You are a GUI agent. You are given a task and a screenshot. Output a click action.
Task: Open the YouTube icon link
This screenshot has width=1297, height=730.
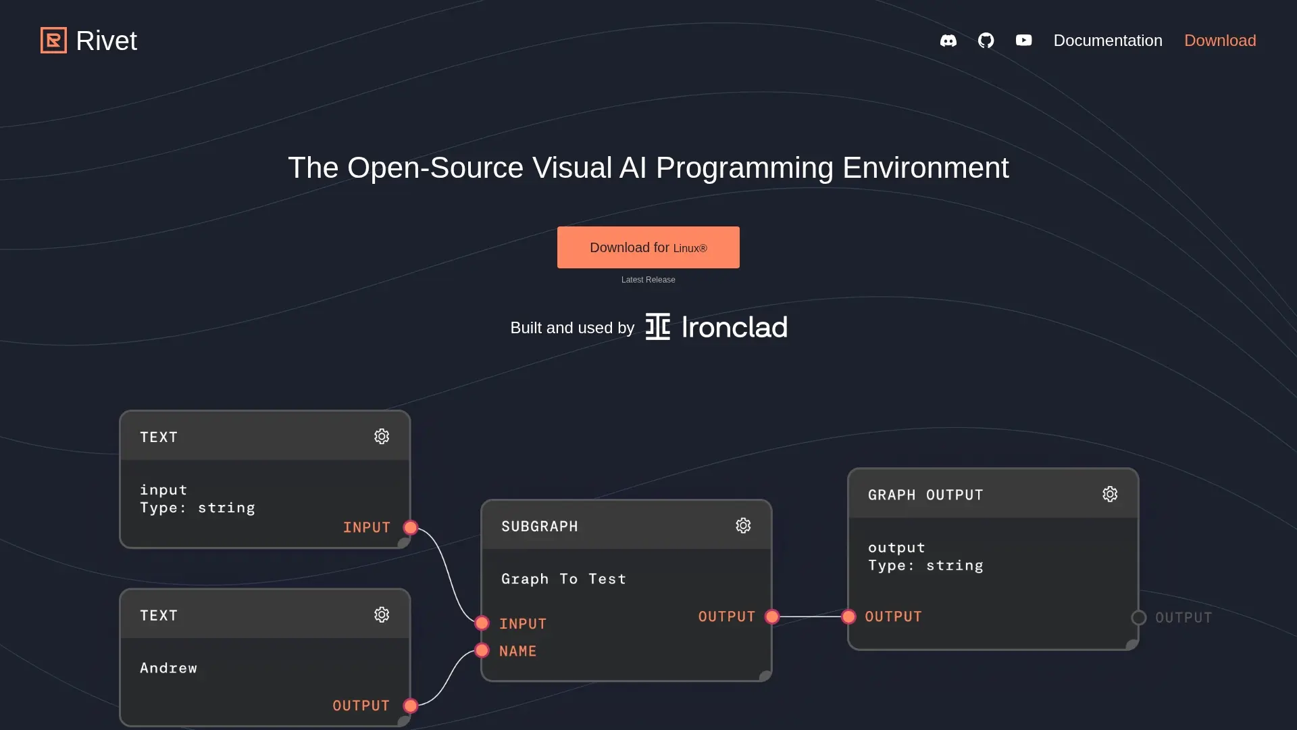tap(1023, 41)
